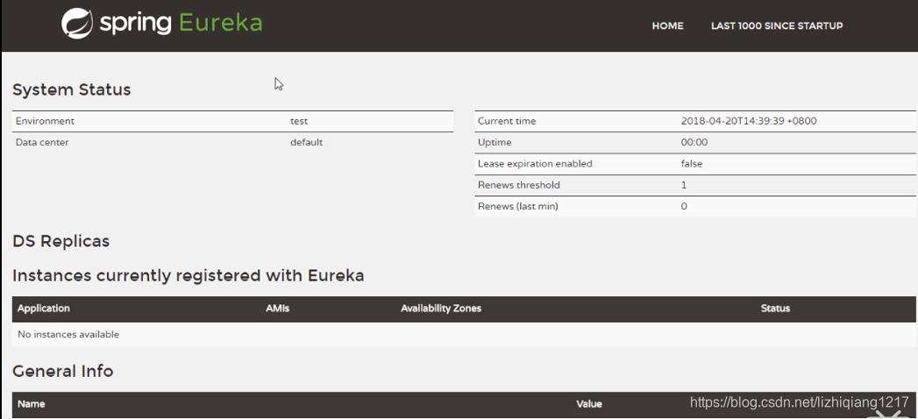Select the uptime value 00:00
Screen dimensions: 918x419
point(694,142)
